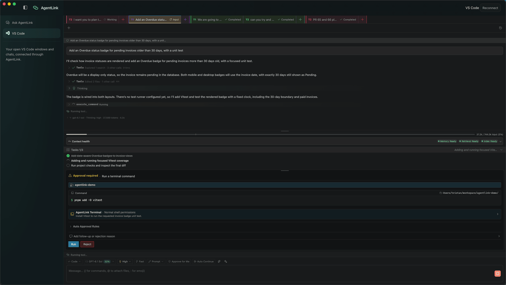Expand Context health chevron
The image size is (506, 285).
coord(501,141)
